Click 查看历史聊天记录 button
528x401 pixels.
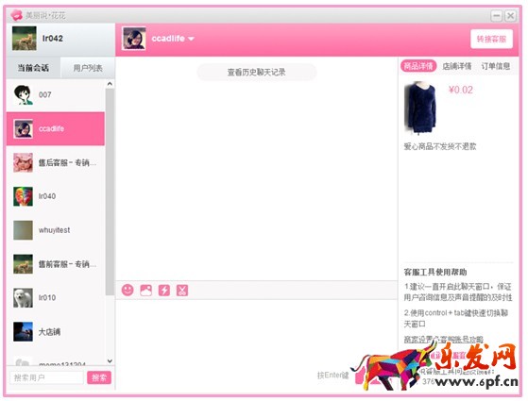tap(257, 72)
